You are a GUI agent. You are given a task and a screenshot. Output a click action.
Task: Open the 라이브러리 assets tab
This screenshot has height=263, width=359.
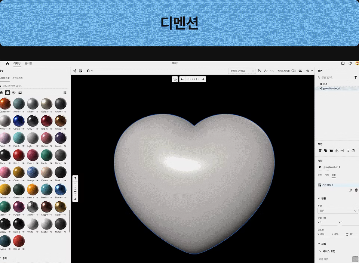18,78
